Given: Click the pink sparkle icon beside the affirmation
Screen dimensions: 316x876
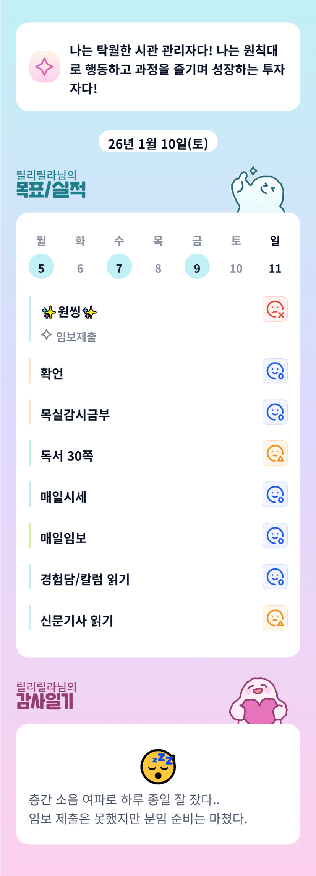Looking at the screenshot, I should (x=45, y=67).
